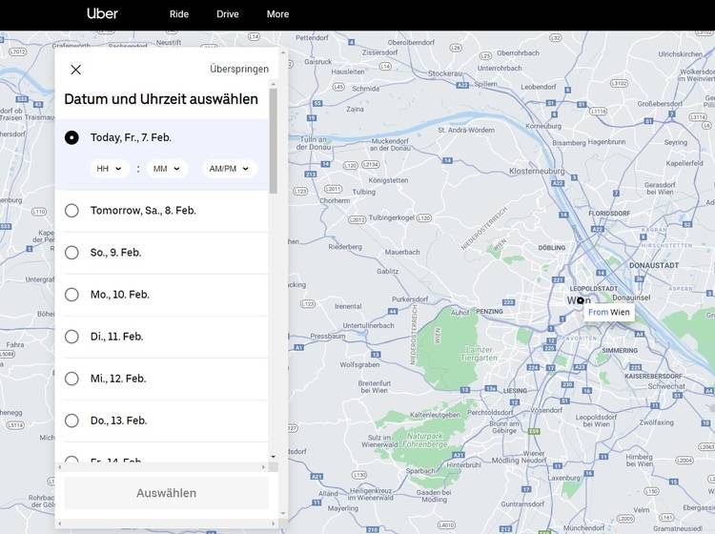
Task: Click the Stockerau label on map
Action: coord(444,73)
